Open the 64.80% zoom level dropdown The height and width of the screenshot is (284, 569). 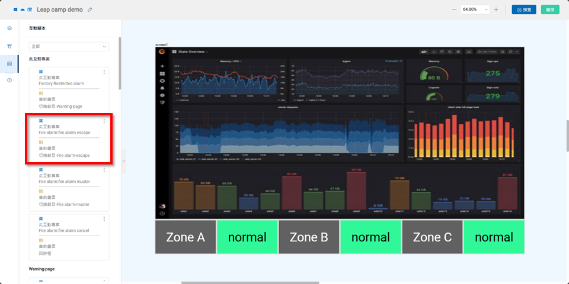[475, 9]
